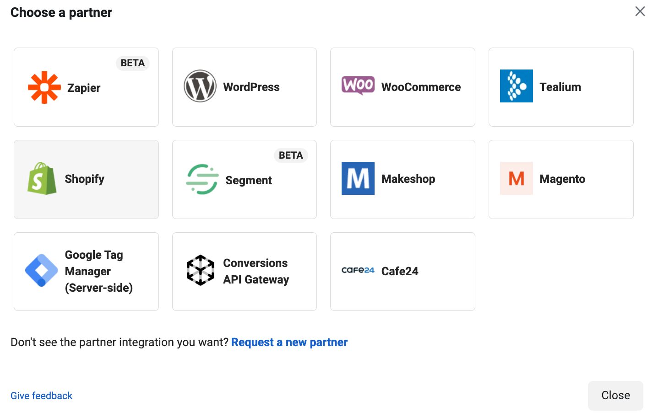The height and width of the screenshot is (417, 653).
Task: Select the Shopify partner tile
Action: [x=86, y=179]
